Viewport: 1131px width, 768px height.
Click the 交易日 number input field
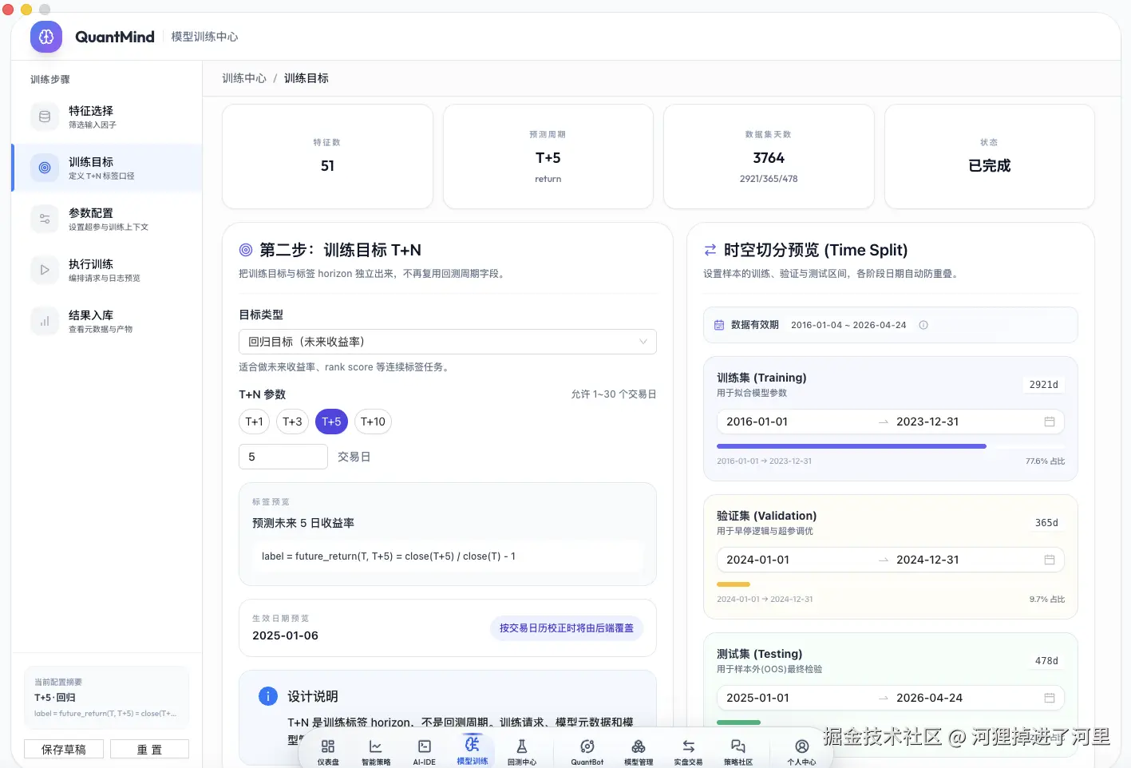tap(283, 457)
